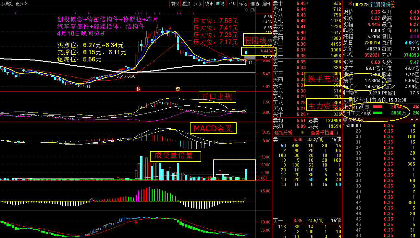Select the 买七 row priced 6.29
Screen dimensions: 420x238
(307, 97)
